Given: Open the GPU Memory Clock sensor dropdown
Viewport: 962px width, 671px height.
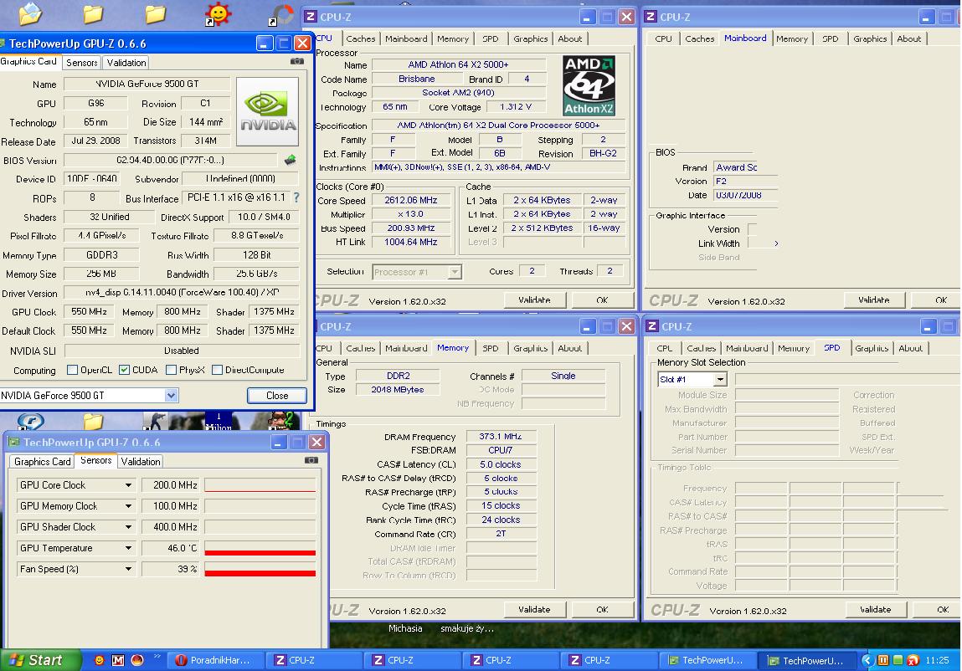Looking at the screenshot, I should click(x=128, y=506).
